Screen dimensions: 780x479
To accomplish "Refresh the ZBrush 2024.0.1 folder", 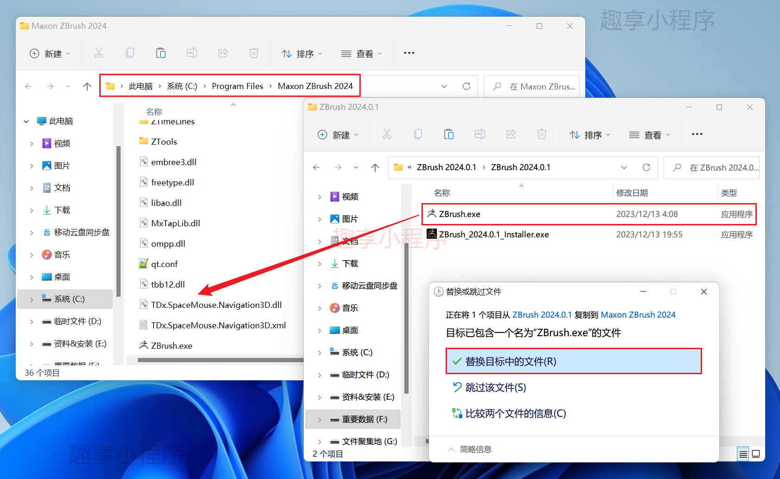I will (x=646, y=167).
